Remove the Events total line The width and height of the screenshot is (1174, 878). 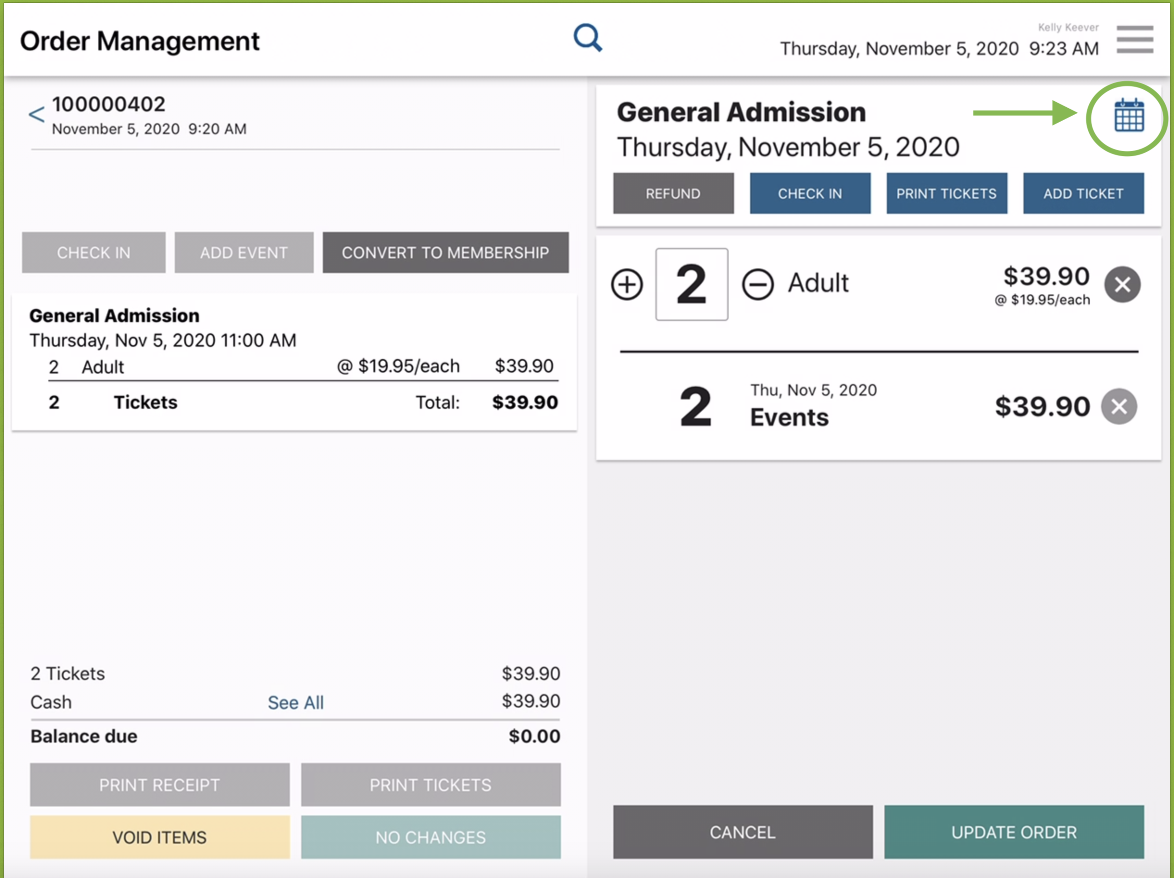[1118, 407]
